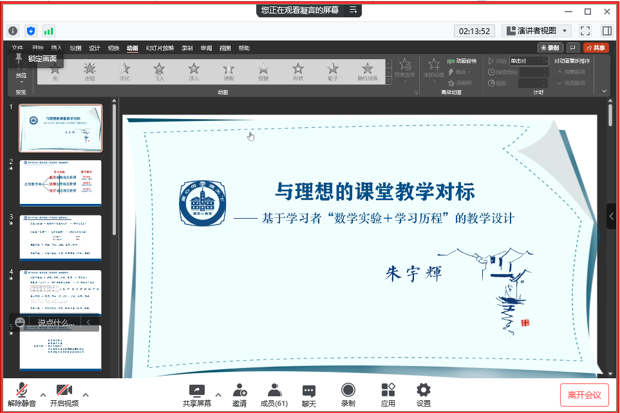Click the blue security shield icon

point(31,31)
